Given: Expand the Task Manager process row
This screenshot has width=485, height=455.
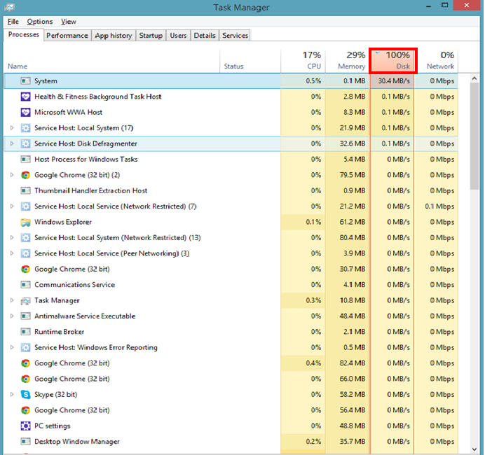Looking at the screenshot, I should pyautogui.click(x=12, y=300).
